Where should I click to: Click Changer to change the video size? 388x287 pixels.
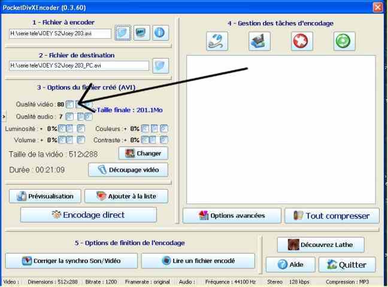(143, 153)
